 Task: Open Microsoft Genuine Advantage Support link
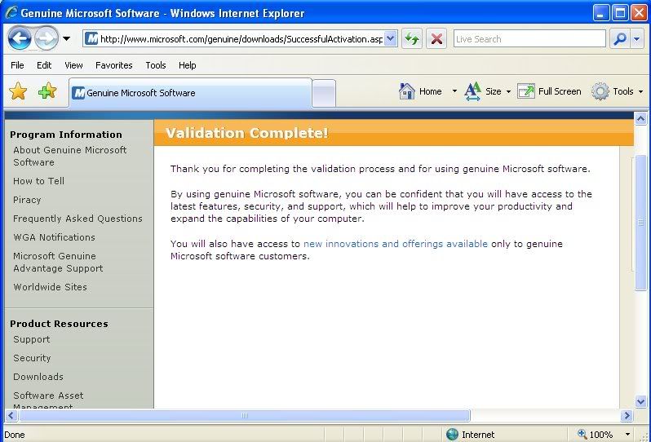[x=58, y=262]
